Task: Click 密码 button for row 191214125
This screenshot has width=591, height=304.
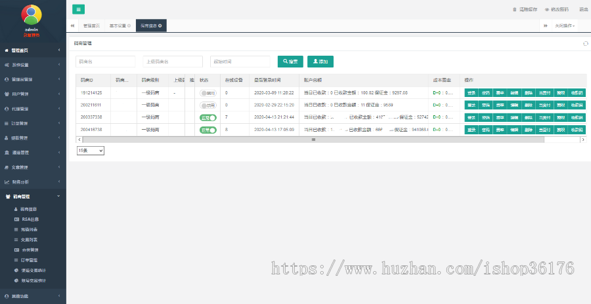Action: pyautogui.click(x=485, y=93)
